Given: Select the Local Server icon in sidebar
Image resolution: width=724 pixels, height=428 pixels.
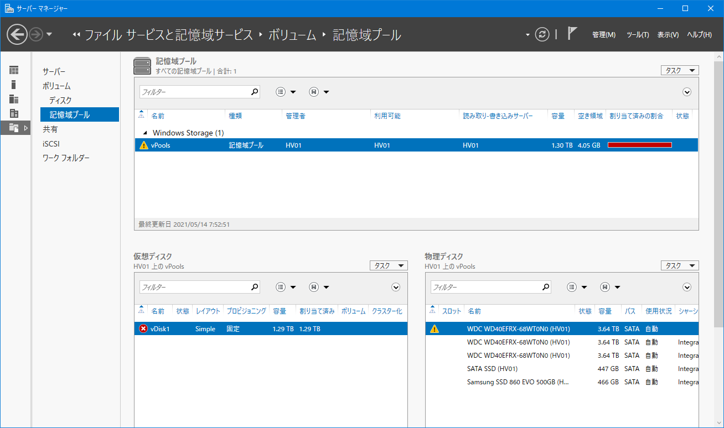Looking at the screenshot, I should coord(14,85).
